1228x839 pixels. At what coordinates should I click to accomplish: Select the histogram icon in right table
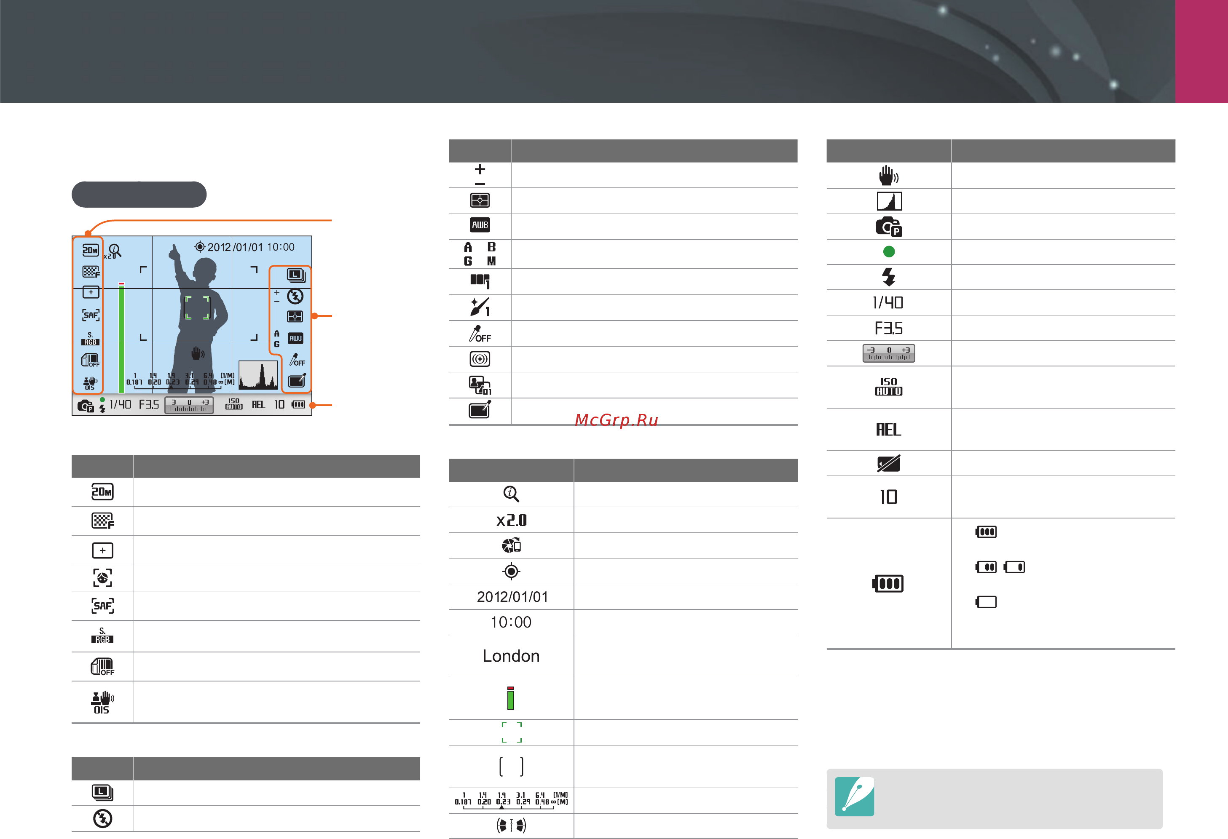point(889,201)
